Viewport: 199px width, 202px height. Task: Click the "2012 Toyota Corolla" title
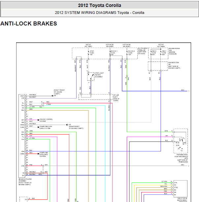coord(99,5)
